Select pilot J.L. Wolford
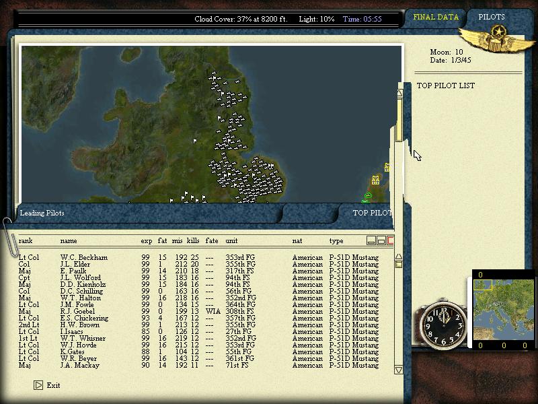This screenshot has width=538, height=404. [81, 277]
